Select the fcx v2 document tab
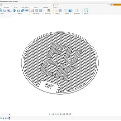 point(55,5)
